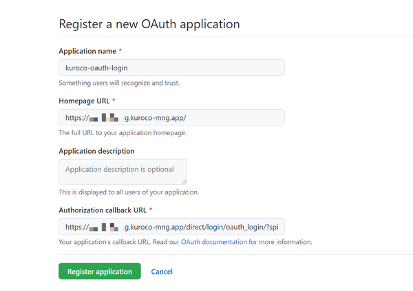This screenshot has height=291, width=413.
Task: Click the Authorization callback URL label
Action: click(103, 210)
